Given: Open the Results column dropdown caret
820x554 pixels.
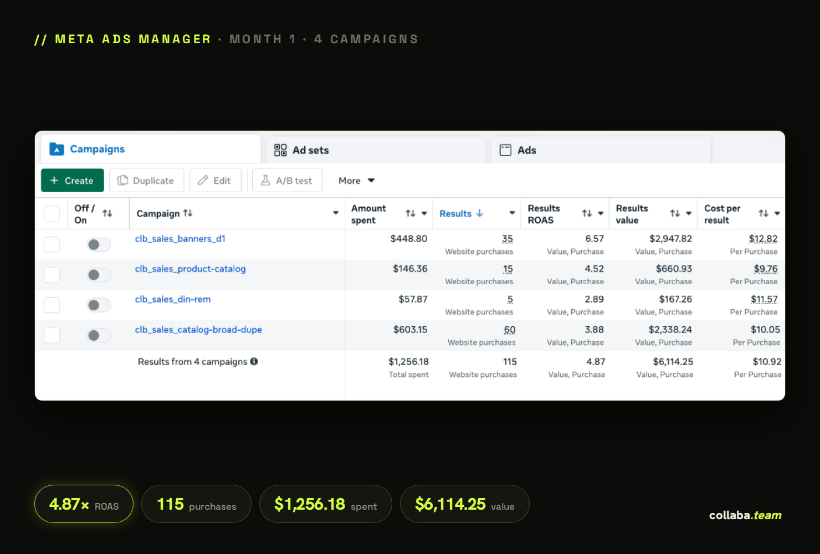Looking at the screenshot, I should tap(512, 213).
